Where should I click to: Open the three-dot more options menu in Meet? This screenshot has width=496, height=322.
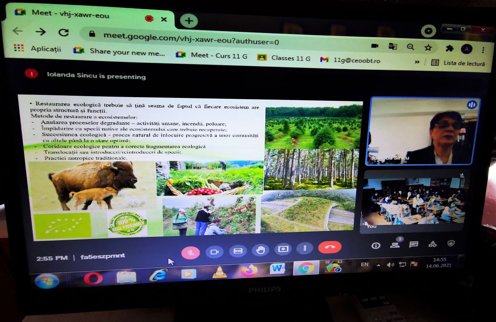point(305,248)
